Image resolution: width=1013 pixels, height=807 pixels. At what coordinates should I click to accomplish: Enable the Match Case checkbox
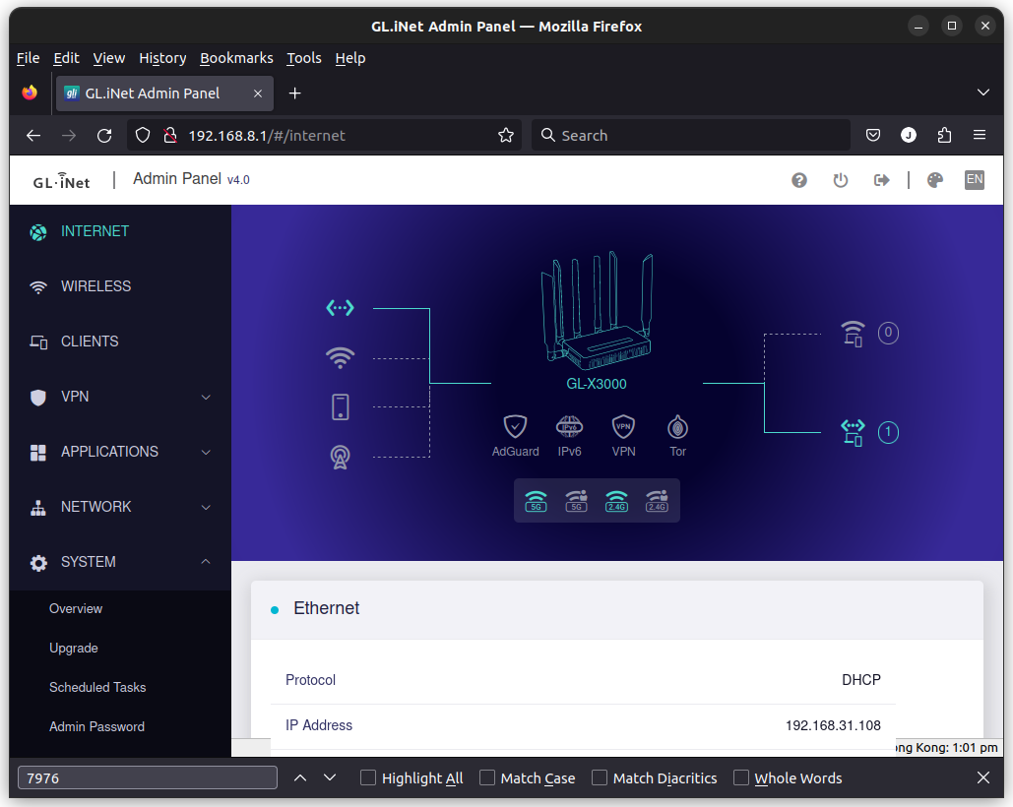pos(487,777)
